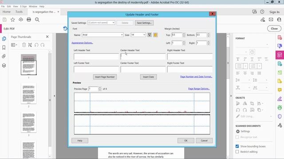Click Left margin stepper arrows
Viewport: 284px width, 159px height.
pyautogui.click(x=184, y=43)
